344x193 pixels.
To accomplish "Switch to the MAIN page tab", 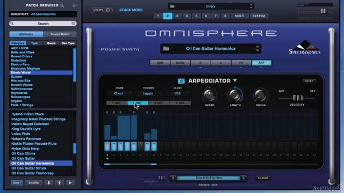I will point(180,63).
